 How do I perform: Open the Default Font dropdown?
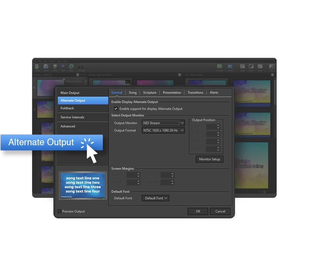155,198
